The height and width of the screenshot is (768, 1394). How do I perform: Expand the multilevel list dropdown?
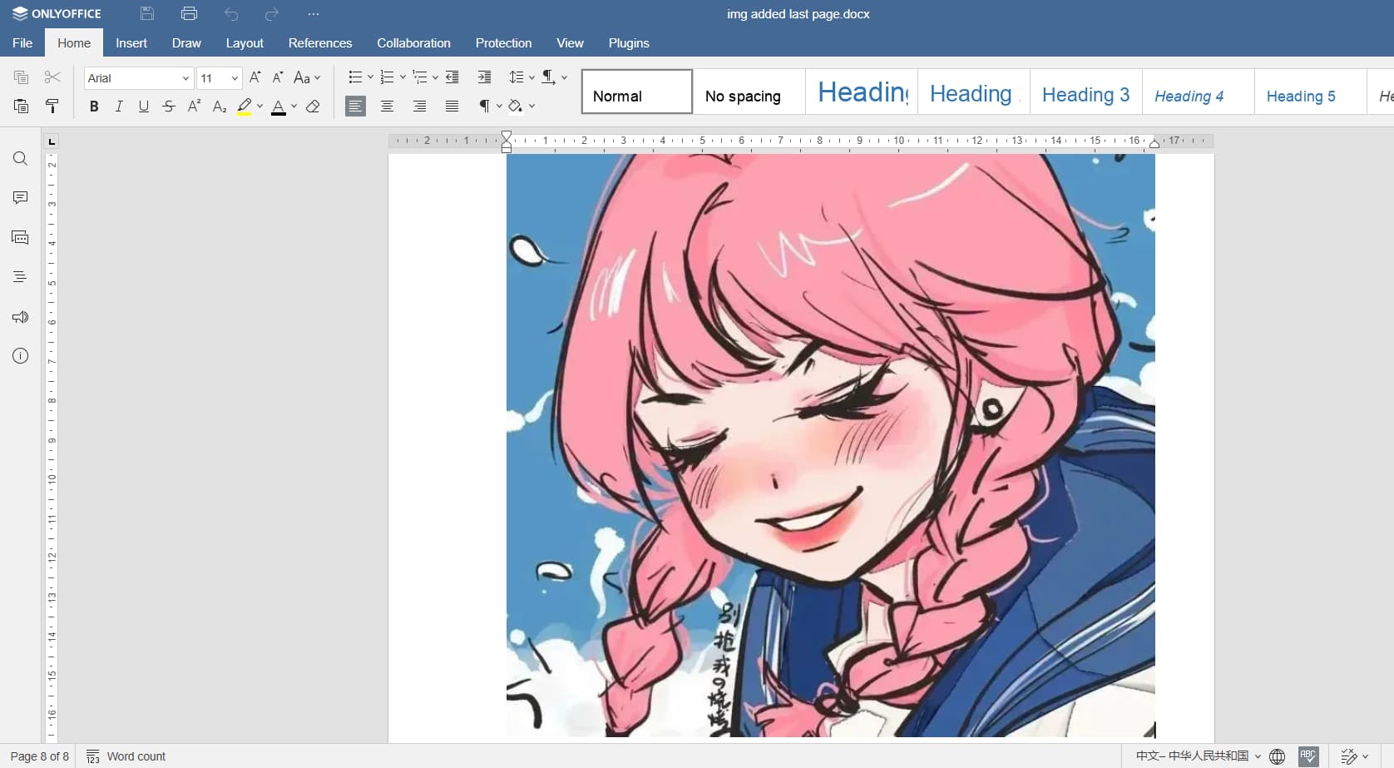click(435, 77)
